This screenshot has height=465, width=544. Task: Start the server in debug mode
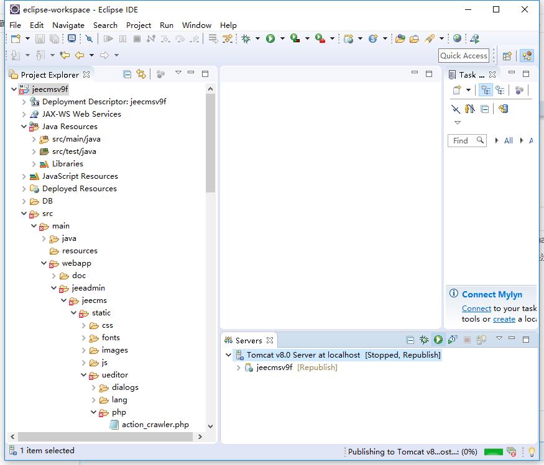(424, 340)
